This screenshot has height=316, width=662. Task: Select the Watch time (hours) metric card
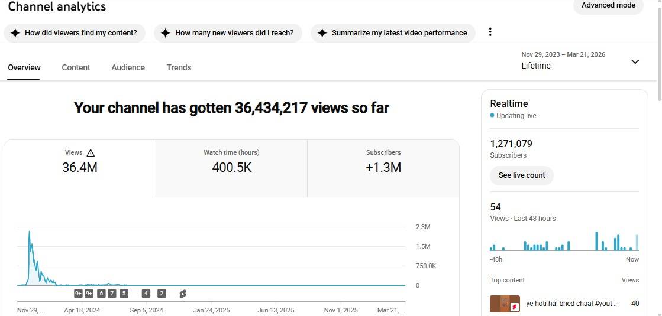pyautogui.click(x=231, y=161)
